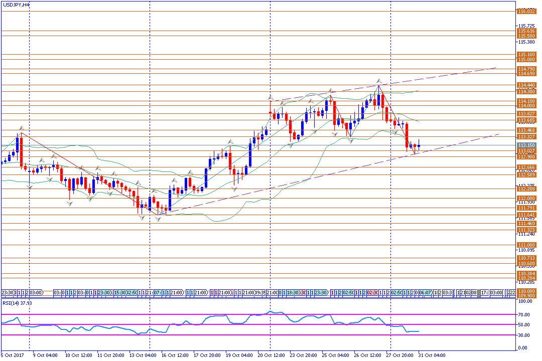This screenshot has height=361, width=542.
Task: Click the 18:30 news event marker
Action: click(293, 293)
